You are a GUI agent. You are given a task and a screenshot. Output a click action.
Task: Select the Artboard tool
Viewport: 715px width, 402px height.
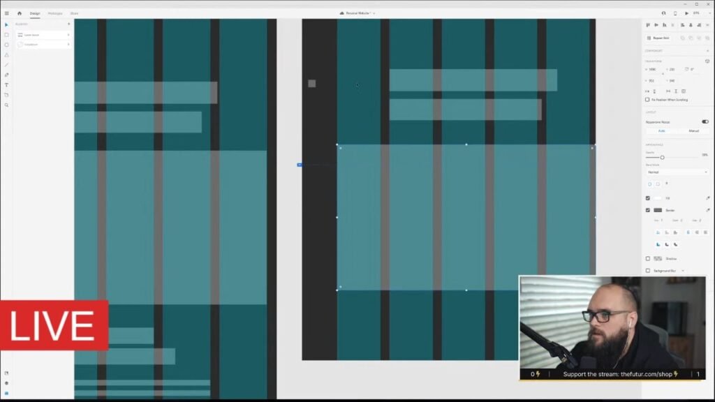[6, 95]
